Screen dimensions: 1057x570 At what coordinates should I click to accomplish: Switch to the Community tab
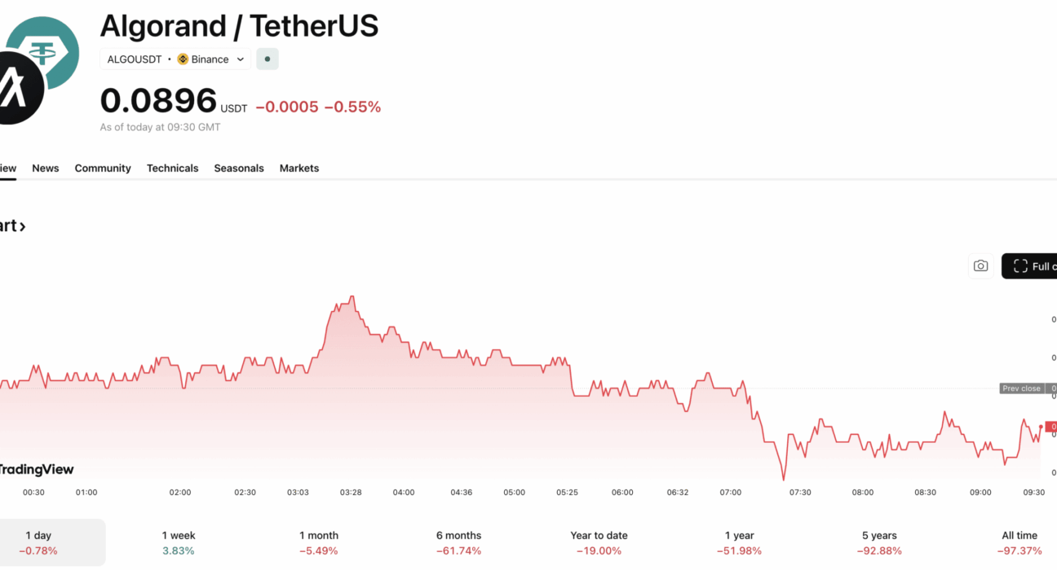(103, 168)
